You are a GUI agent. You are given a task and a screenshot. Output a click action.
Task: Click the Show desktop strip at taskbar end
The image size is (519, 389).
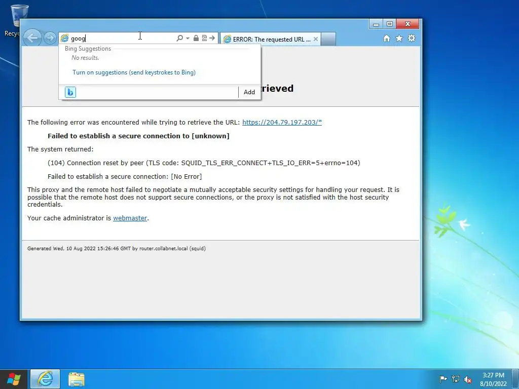point(515,379)
